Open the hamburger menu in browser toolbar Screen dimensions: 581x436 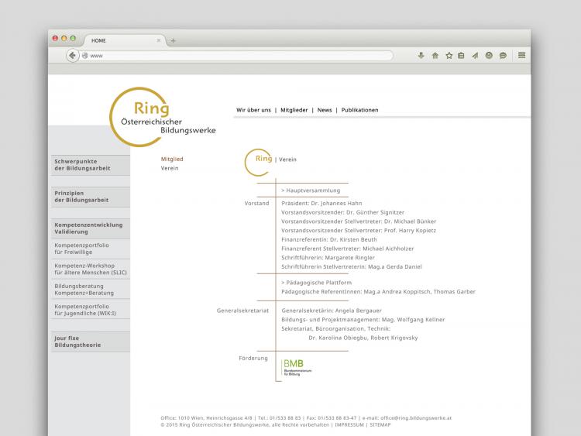click(521, 55)
